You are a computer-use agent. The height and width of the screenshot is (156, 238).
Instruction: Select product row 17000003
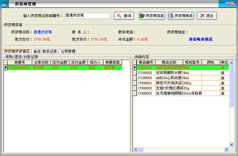point(181,93)
